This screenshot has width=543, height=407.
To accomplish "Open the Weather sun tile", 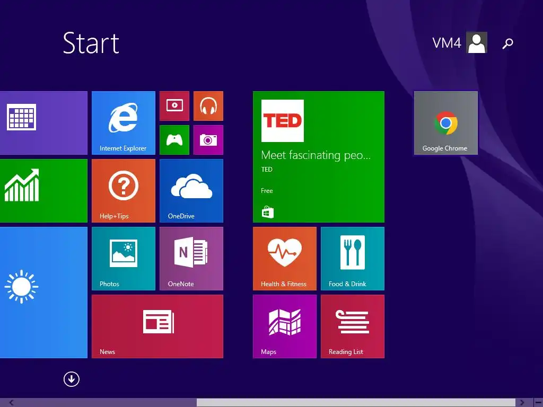I will point(43,293).
